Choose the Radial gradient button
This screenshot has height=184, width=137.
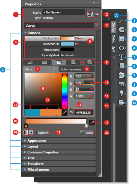(x=31, y=132)
